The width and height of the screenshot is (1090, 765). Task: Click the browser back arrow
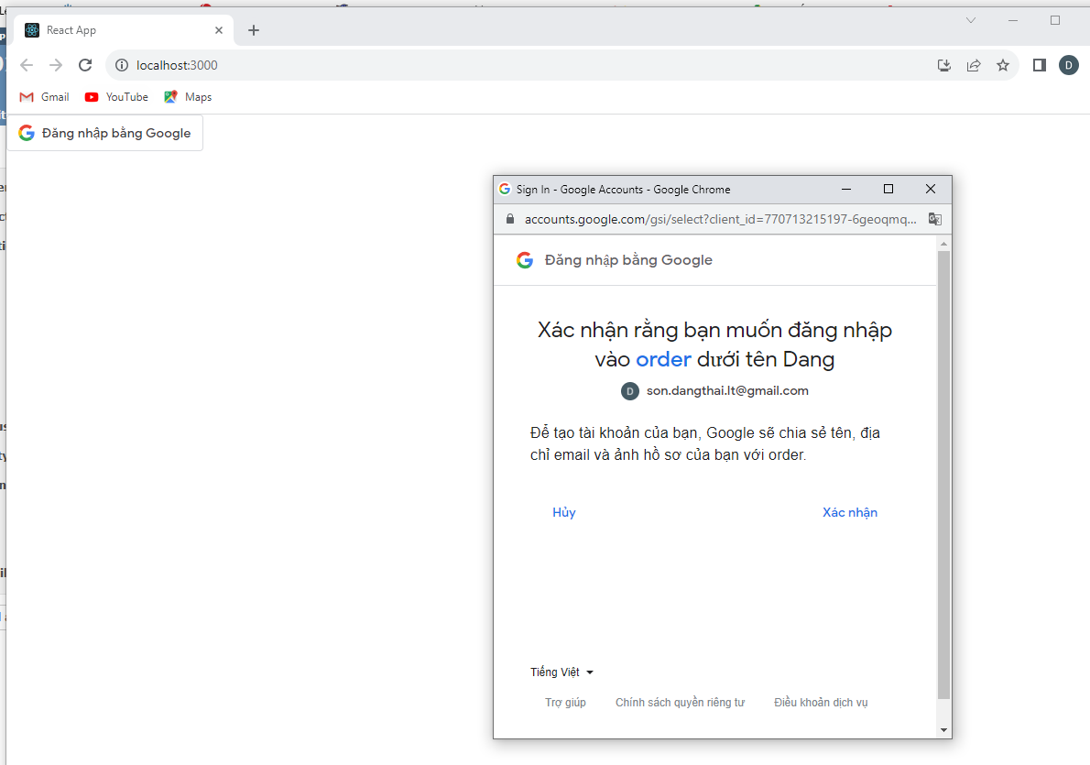click(27, 65)
